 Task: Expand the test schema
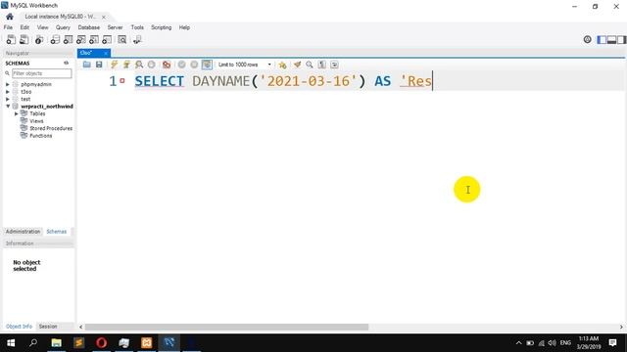tap(8, 99)
